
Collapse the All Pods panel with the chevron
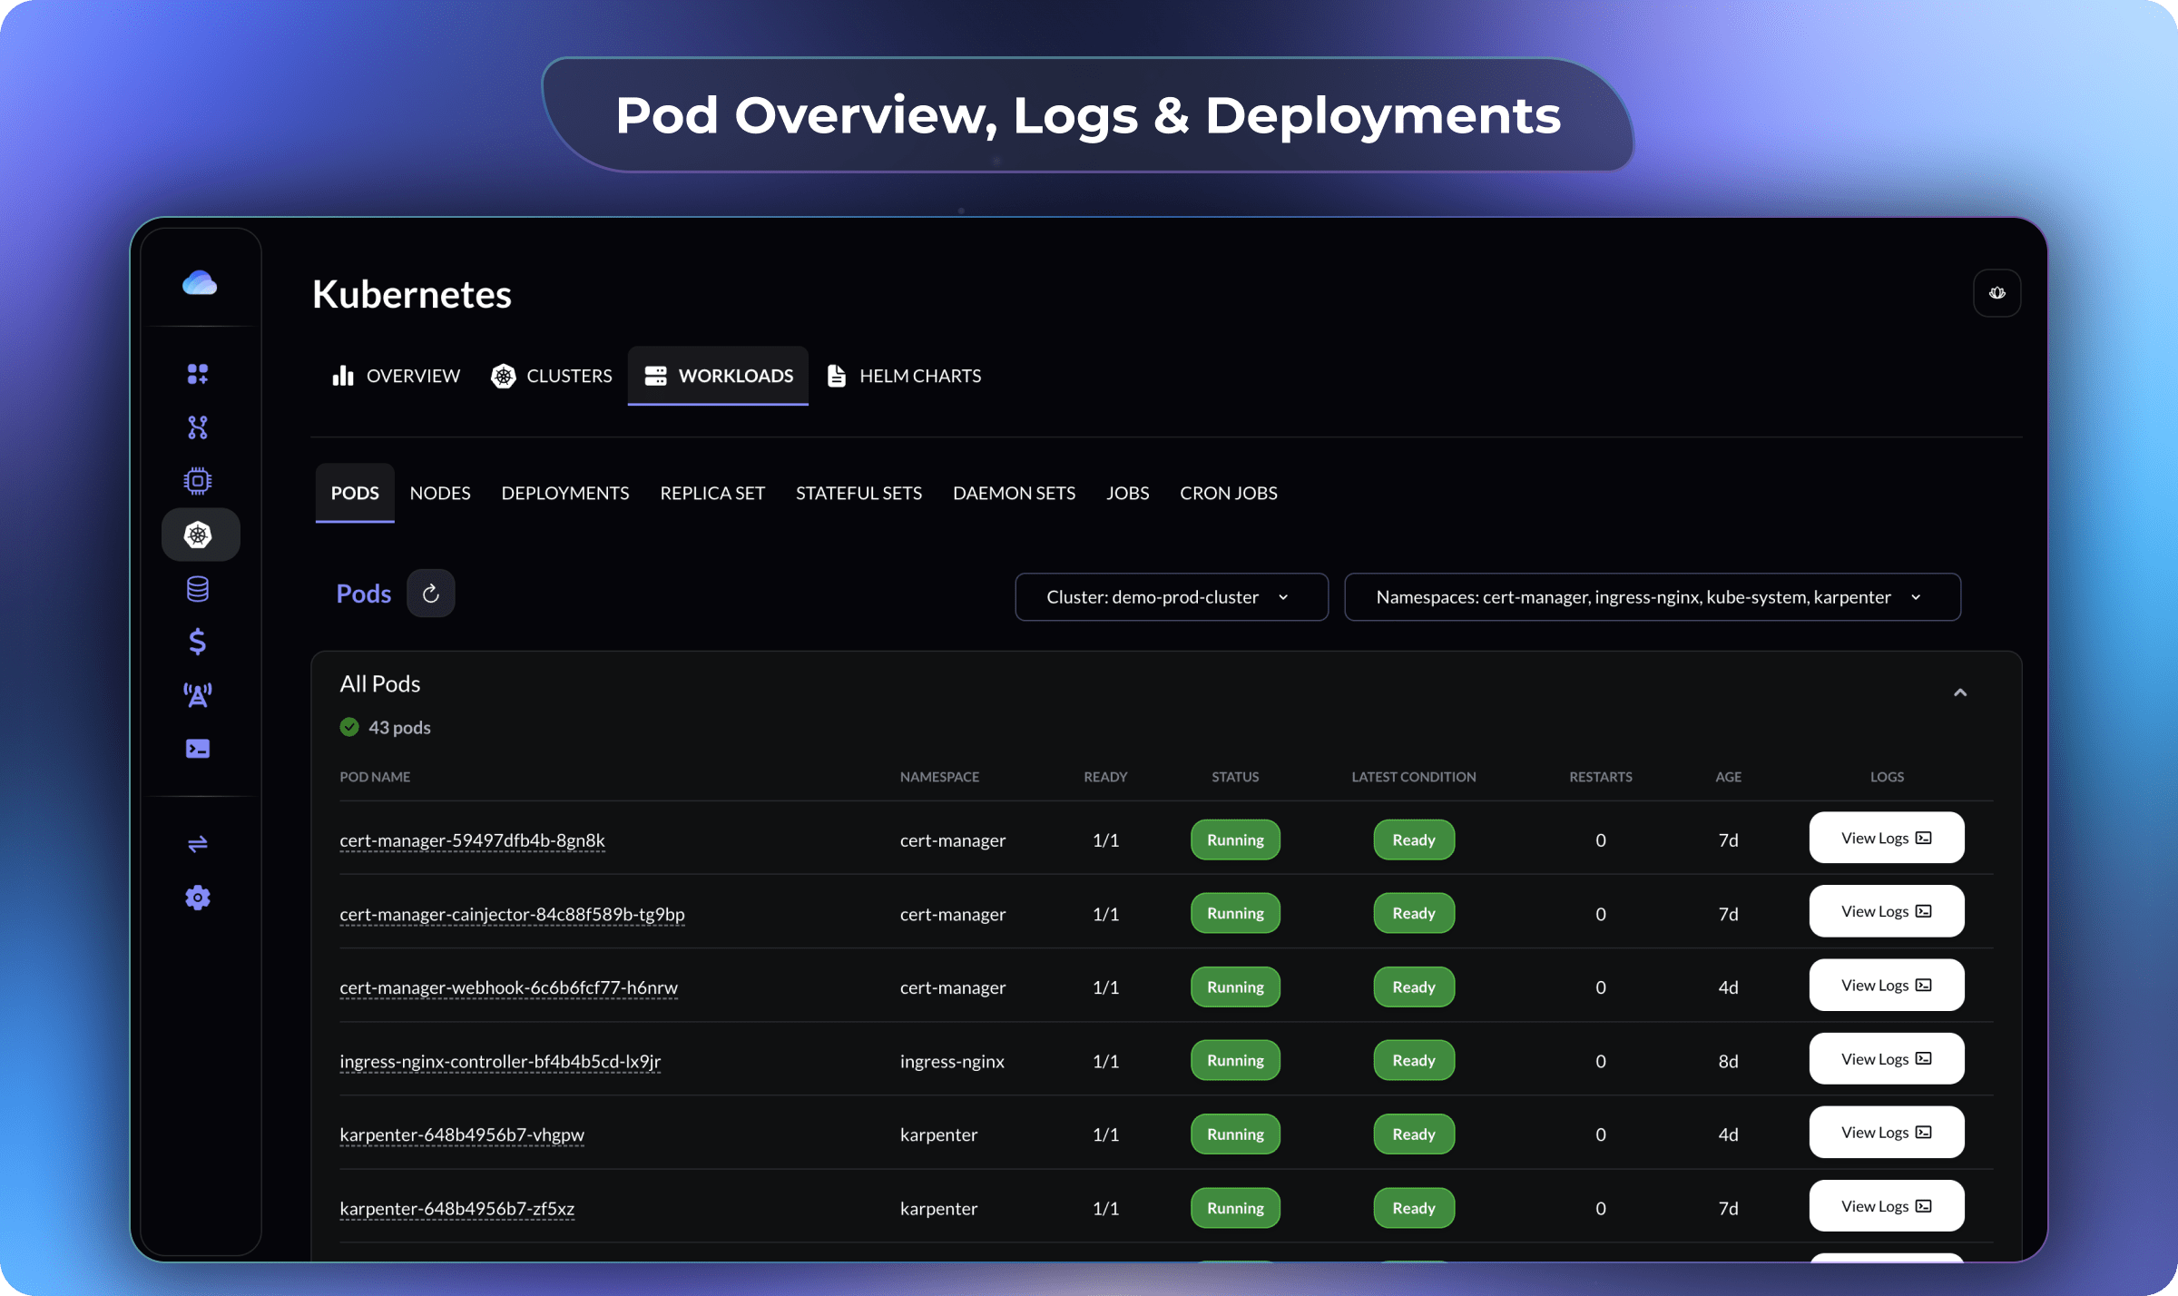coord(1960,692)
